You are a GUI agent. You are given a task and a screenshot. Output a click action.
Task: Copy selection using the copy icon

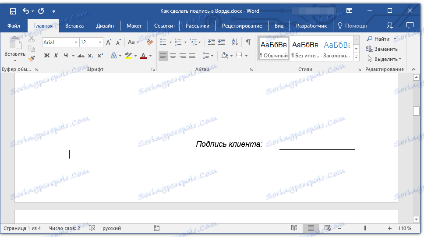32,49
